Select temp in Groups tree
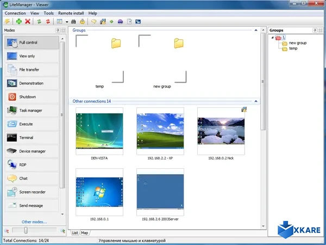The width and height of the screenshot is (326, 245). pos(293,48)
